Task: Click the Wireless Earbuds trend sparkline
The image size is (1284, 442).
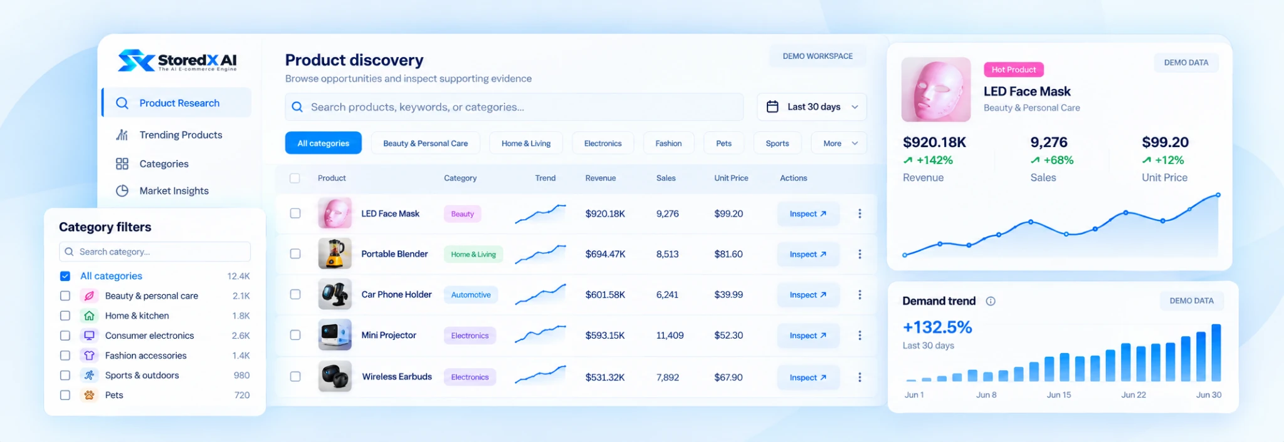Action: (x=540, y=375)
